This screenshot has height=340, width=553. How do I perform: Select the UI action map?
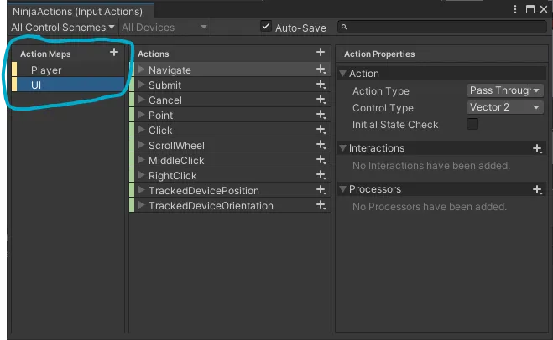pos(69,85)
